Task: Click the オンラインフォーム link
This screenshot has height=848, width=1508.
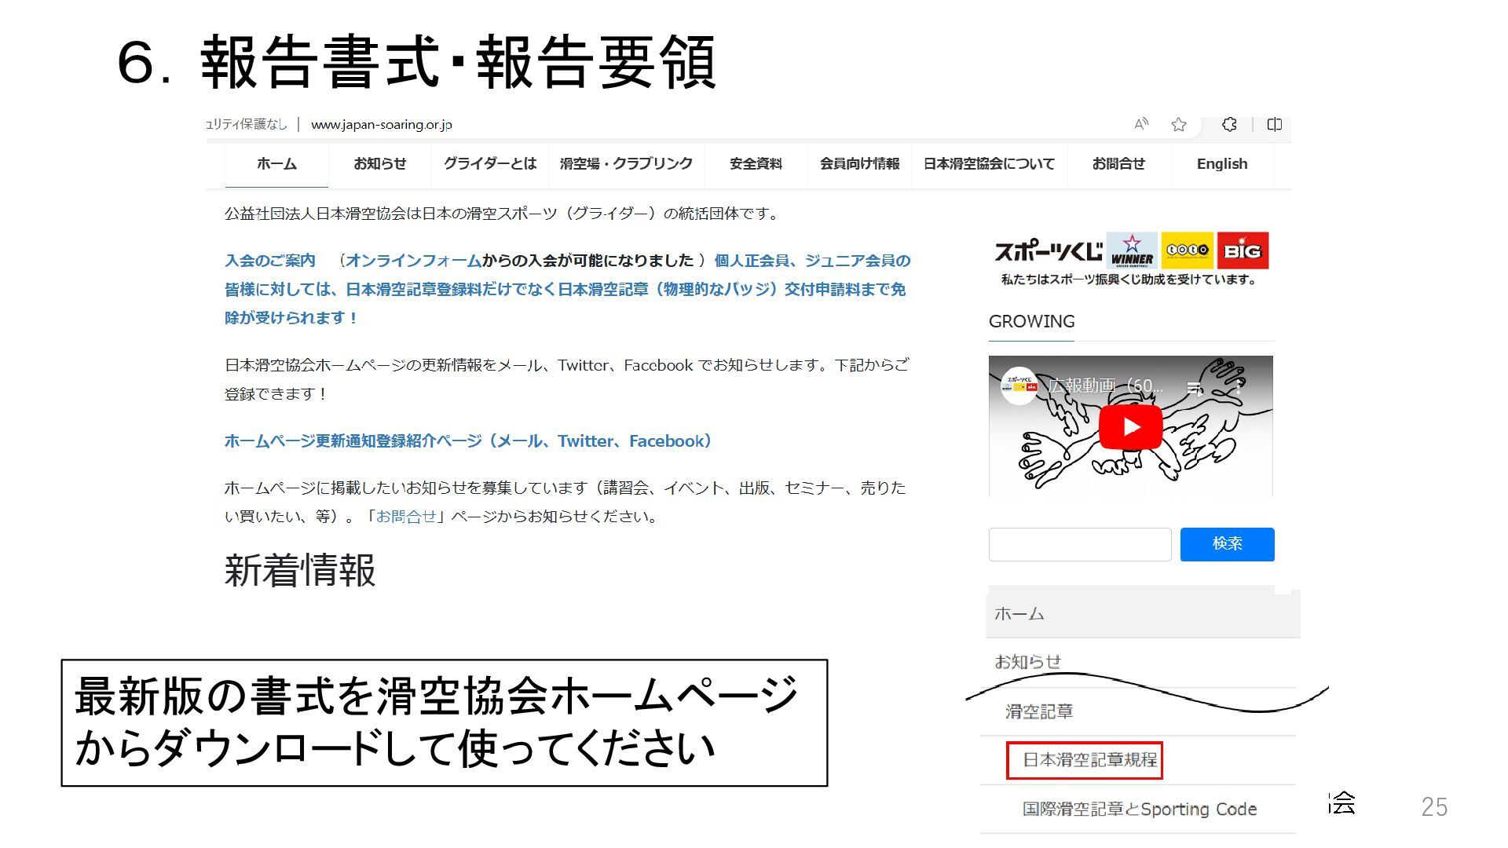Action: 413,261
